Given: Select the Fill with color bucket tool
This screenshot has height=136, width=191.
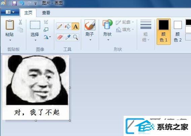Looking at the screenshot, I should [68, 26].
